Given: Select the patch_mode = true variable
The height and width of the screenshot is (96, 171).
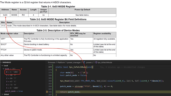Looking at the screenshot, I should (x=14, y=91).
